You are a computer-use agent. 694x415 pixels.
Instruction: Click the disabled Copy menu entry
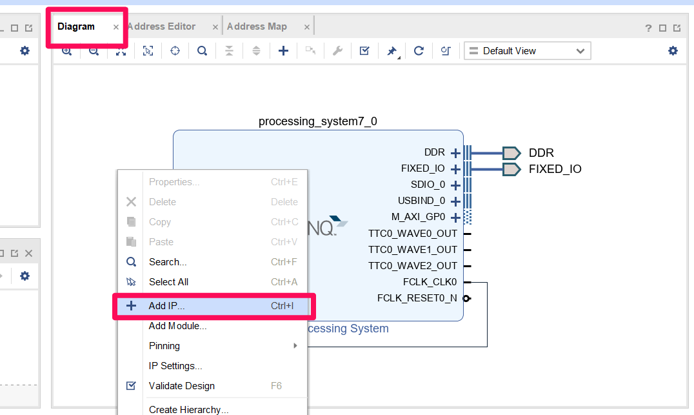(213, 222)
